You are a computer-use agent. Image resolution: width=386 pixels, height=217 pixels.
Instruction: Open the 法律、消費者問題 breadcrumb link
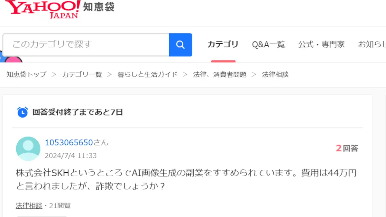pos(220,75)
